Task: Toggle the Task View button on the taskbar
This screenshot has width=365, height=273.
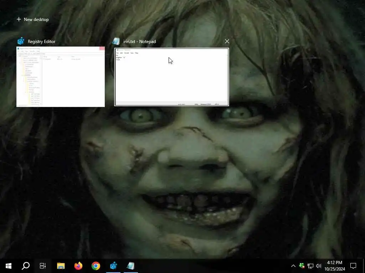Action: point(43,266)
